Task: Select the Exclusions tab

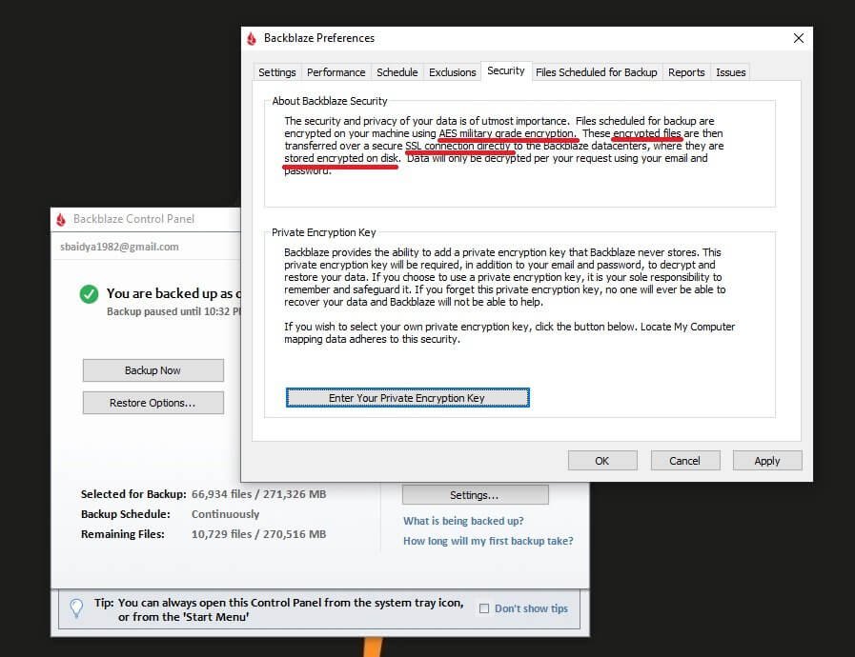Action: 452,72
